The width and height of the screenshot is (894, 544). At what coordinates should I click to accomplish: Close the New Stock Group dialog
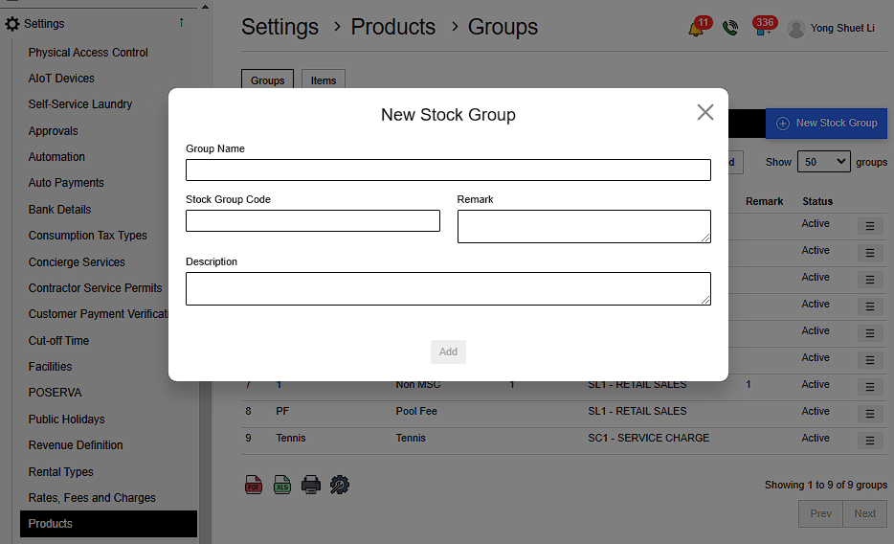[705, 112]
